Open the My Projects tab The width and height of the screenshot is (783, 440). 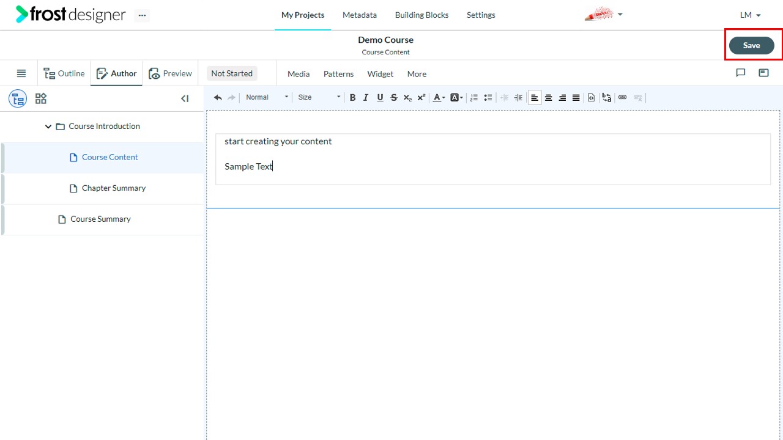click(x=303, y=15)
